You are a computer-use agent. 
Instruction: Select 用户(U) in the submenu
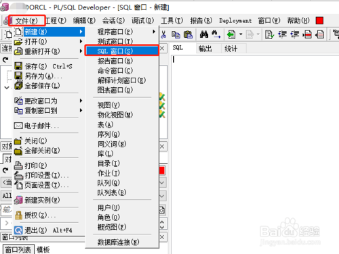point(122,207)
